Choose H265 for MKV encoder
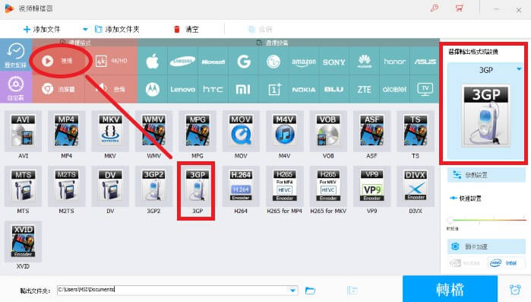531x302 pixels. 328,186
